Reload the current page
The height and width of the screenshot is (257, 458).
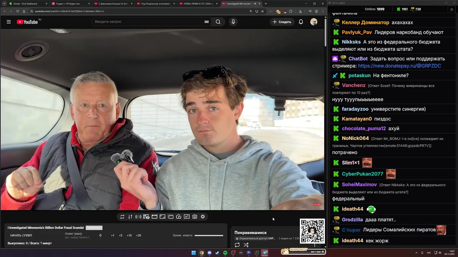tap(18, 11)
